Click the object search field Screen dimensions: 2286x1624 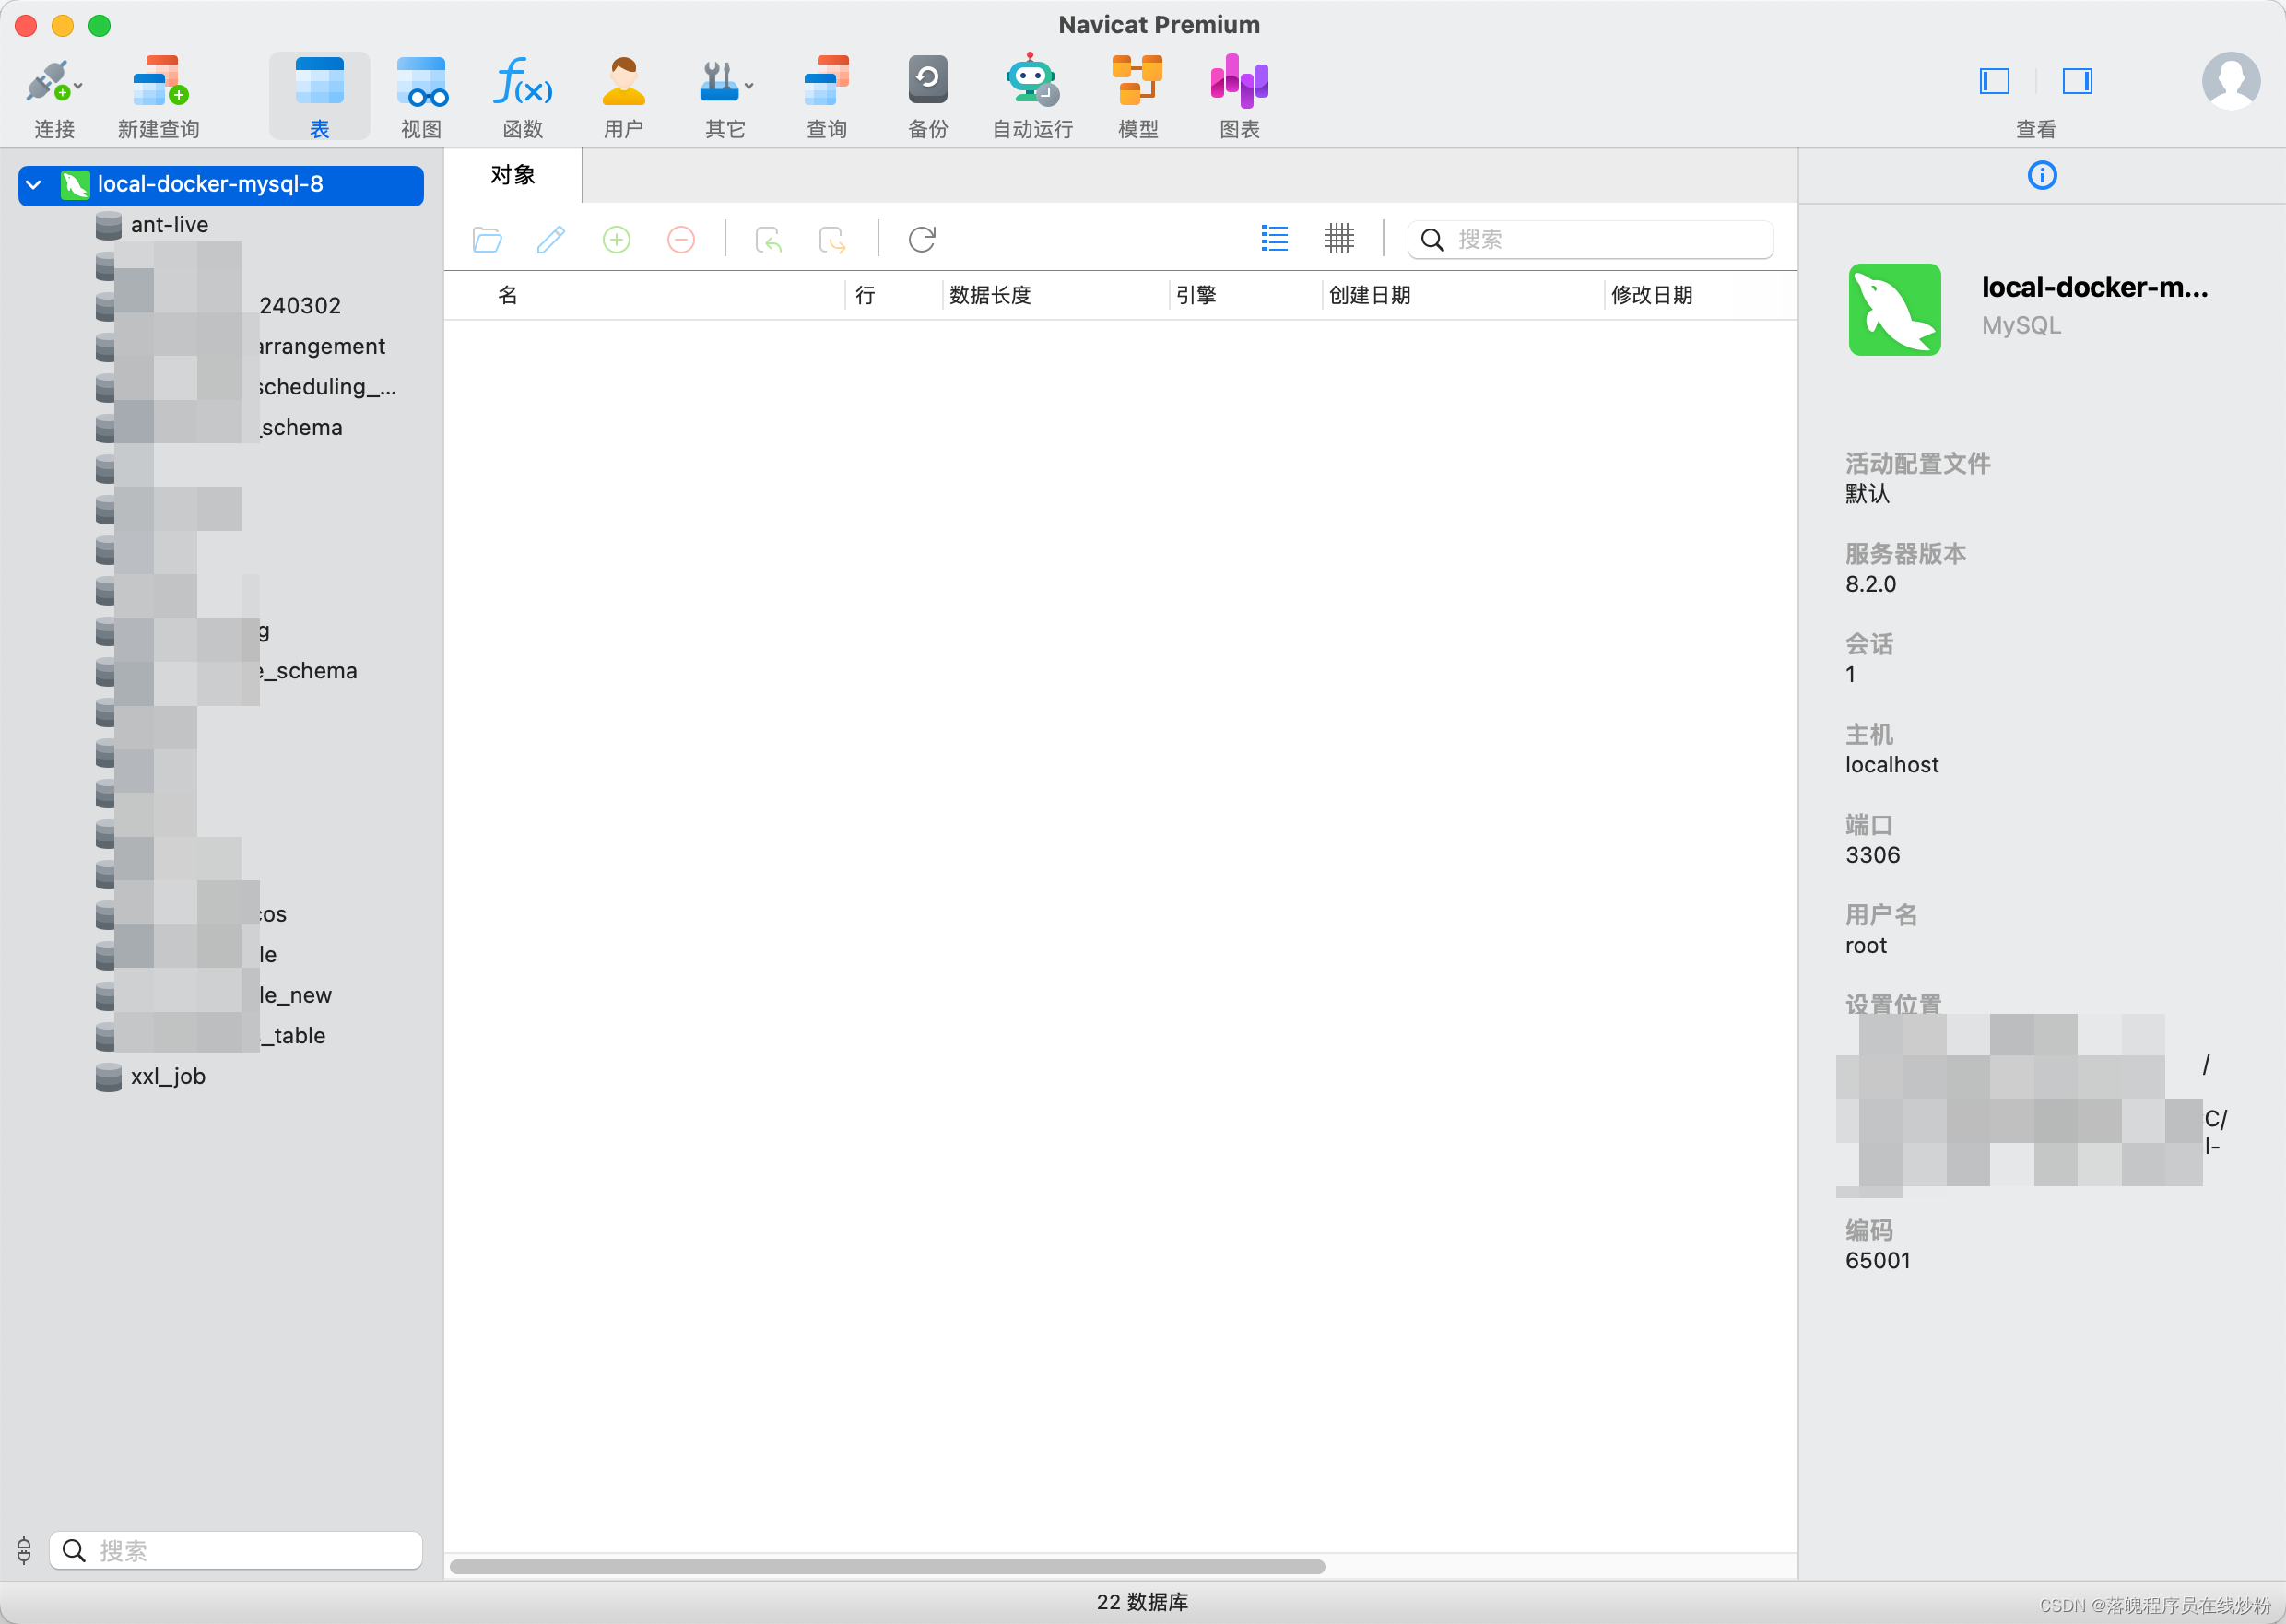click(1590, 240)
